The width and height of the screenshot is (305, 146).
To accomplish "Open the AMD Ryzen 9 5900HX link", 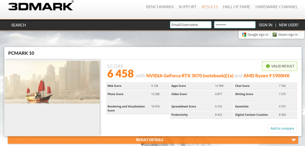I will coord(266,76).
